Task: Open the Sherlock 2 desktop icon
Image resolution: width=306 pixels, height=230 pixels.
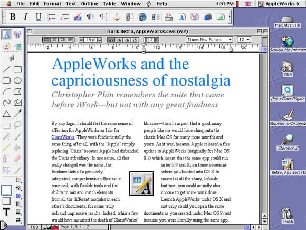Action: (x=288, y=142)
